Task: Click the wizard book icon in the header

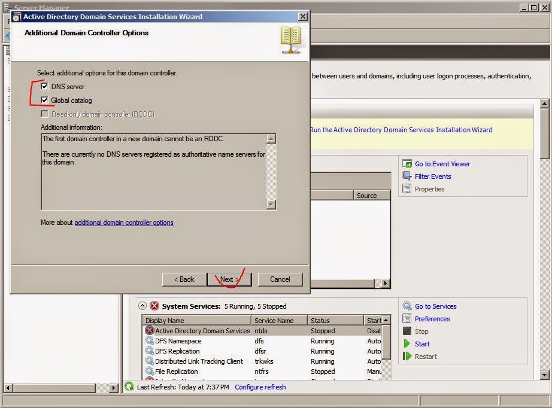Action: point(291,39)
